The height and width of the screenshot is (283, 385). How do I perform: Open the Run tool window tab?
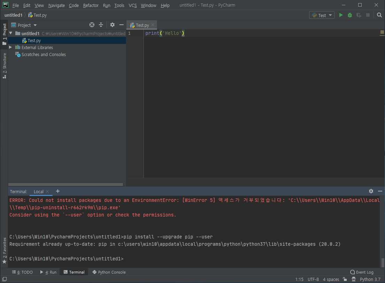click(48, 272)
